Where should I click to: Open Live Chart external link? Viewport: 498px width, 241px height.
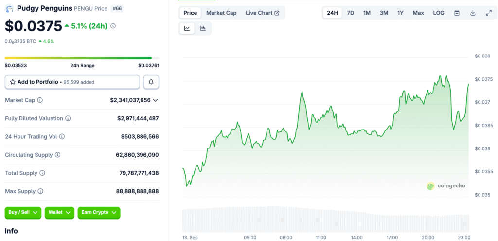point(262,13)
